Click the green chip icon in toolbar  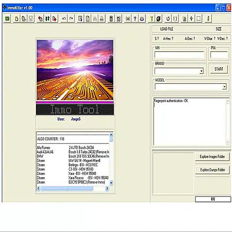coord(8,18)
